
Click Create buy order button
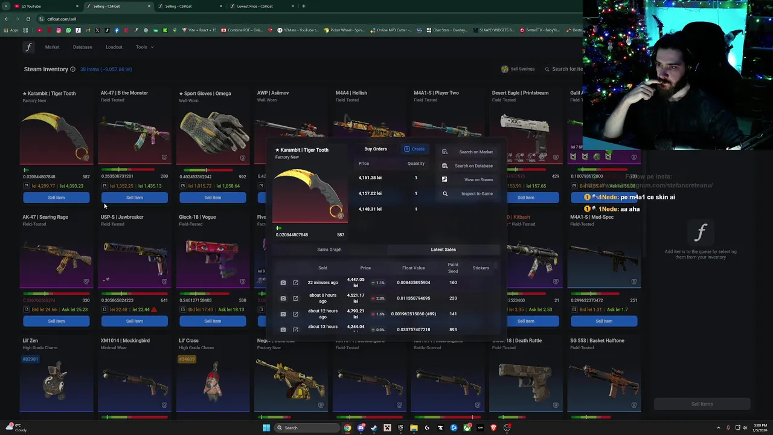click(x=414, y=149)
